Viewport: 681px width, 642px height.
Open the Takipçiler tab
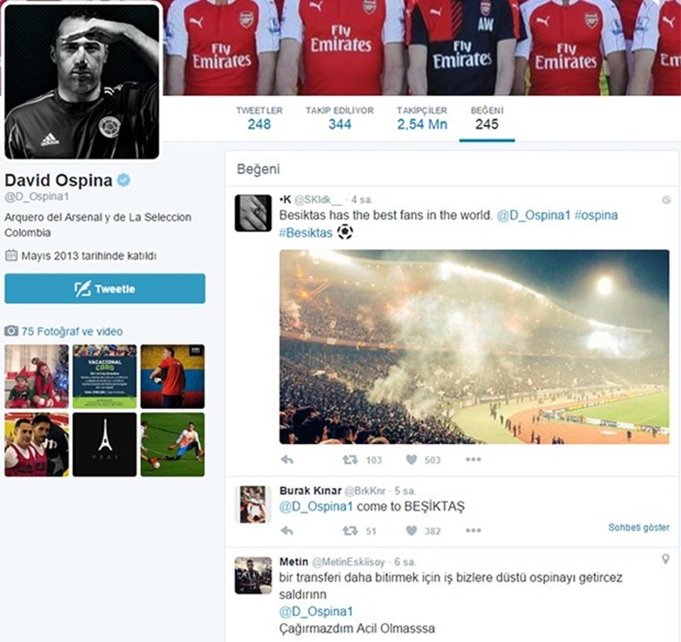tap(421, 118)
